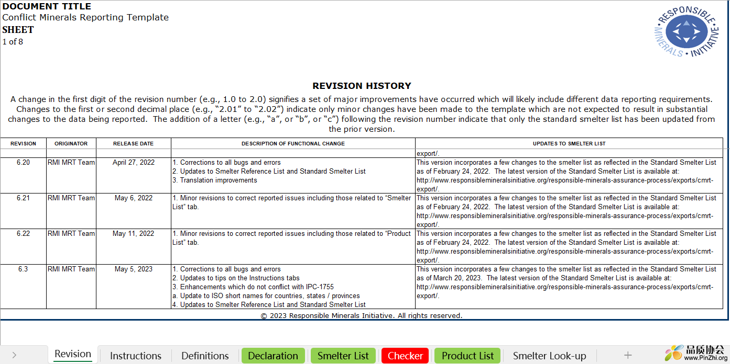
Task: Click the UPDATES TO SMELTER LIST header
Action: pyautogui.click(x=569, y=144)
